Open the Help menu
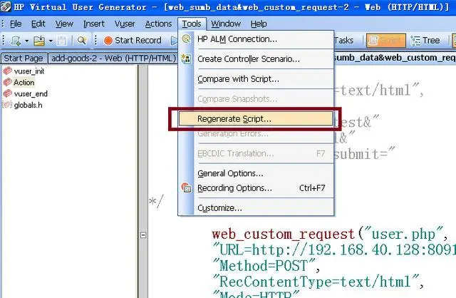Image resolution: width=456 pixels, height=298 pixels. 259,24
